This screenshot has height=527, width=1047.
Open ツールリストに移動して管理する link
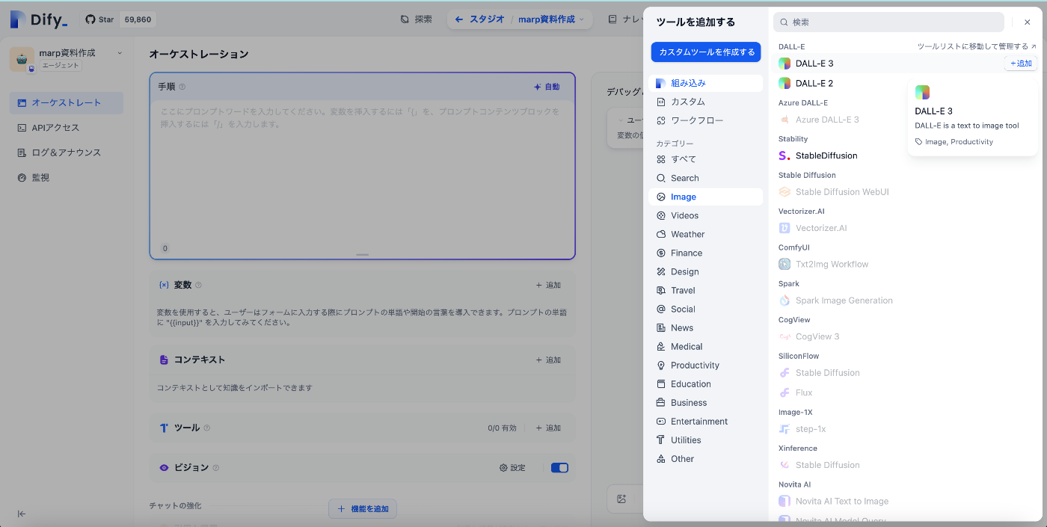[x=977, y=46]
